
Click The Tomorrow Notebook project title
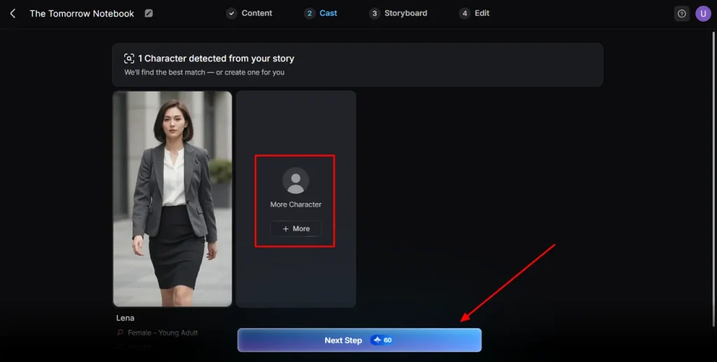pos(82,14)
